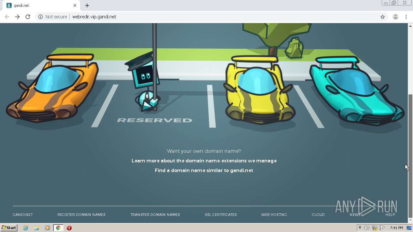The width and height of the screenshot is (413, 232).
Task: Open File Explorer from taskbar
Action: click(36, 228)
